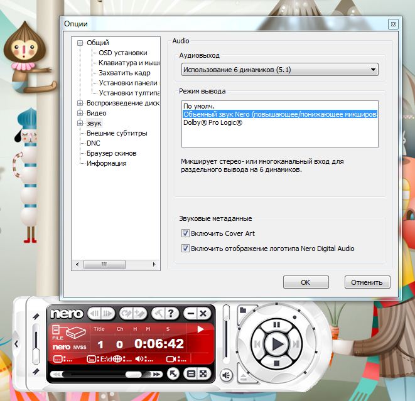Click the seek bar position thumb
415x401 pixels.
[x=133, y=374]
